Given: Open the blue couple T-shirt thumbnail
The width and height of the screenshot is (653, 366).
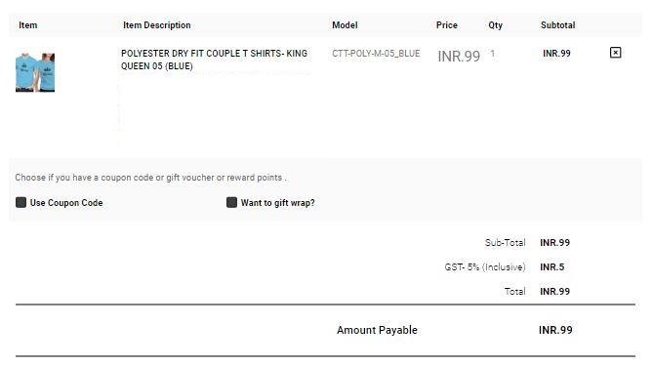Looking at the screenshot, I should 35,72.
